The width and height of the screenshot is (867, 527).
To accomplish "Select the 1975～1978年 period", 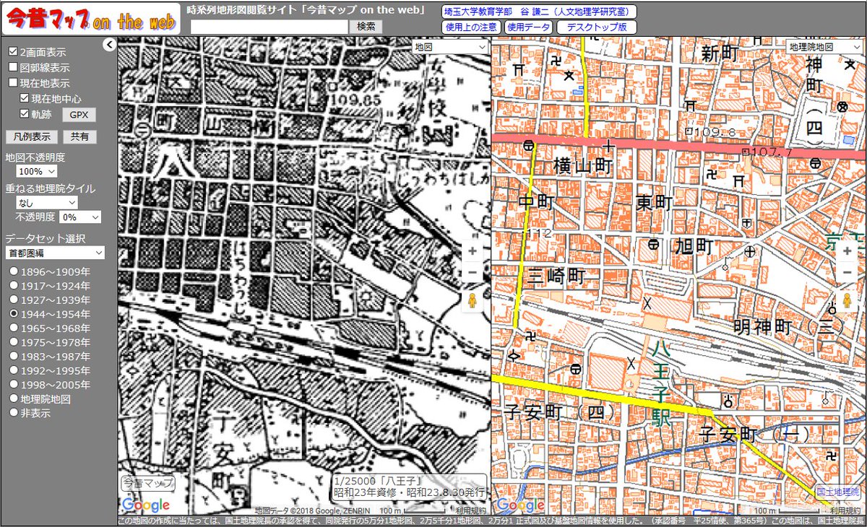I will click(x=13, y=342).
